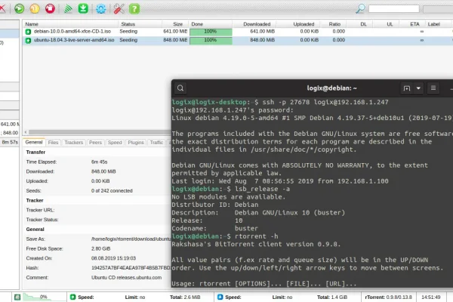Click the terminal window search icon
Viewport: 453px width, 302px height.
point(180,88)
